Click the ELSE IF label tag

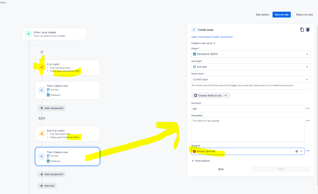[42, 118]
